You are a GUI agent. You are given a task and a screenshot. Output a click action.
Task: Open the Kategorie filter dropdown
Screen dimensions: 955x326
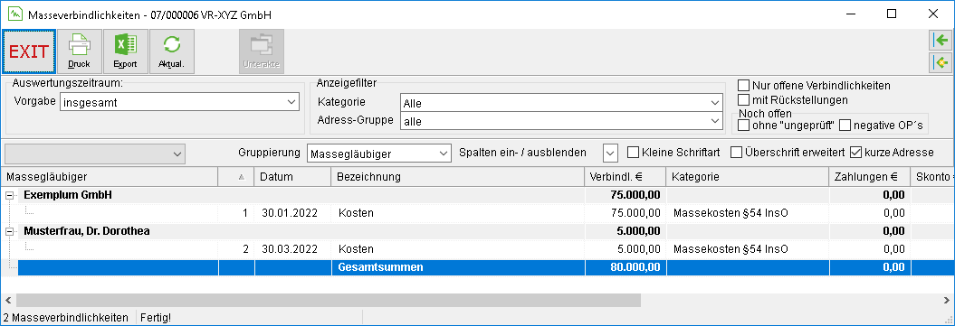click(x=561, y=104)
